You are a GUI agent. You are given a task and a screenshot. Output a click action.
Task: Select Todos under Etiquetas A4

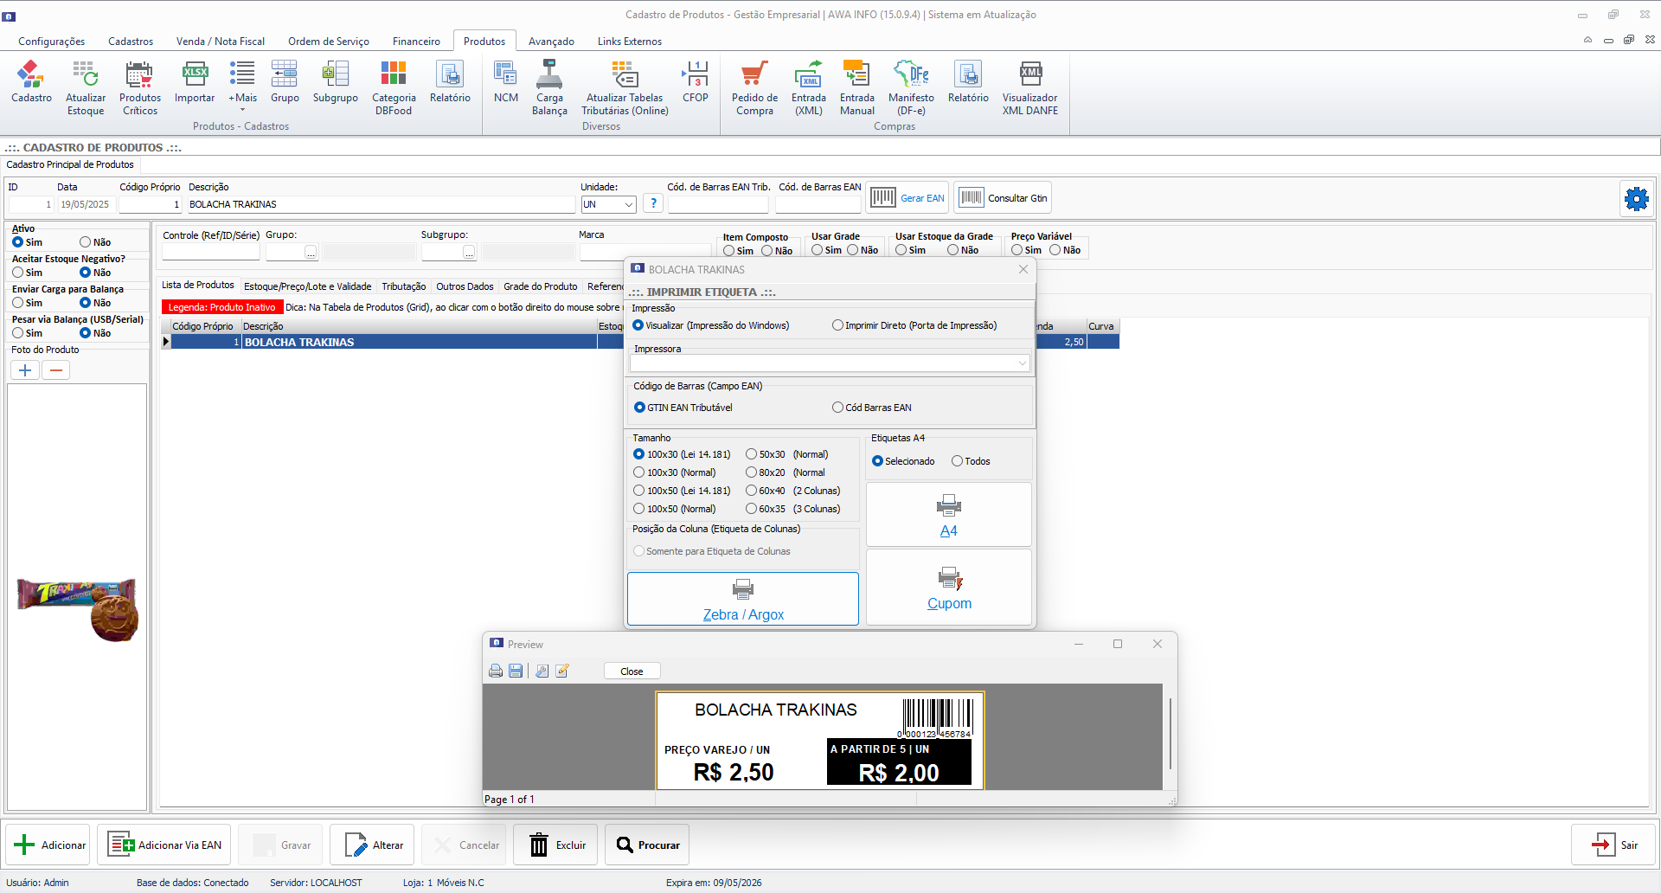point(971,461)
